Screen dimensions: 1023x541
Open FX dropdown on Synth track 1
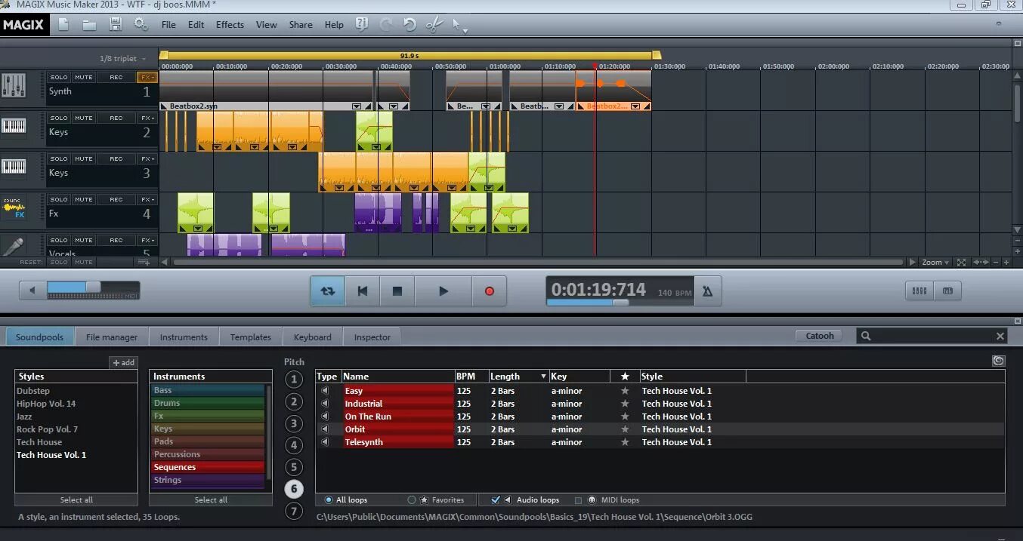pos(147,77)
